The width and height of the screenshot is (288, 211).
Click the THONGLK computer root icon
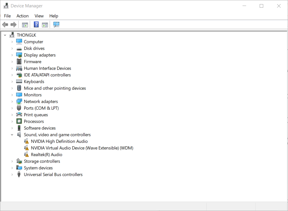click(x=12, y=35)
